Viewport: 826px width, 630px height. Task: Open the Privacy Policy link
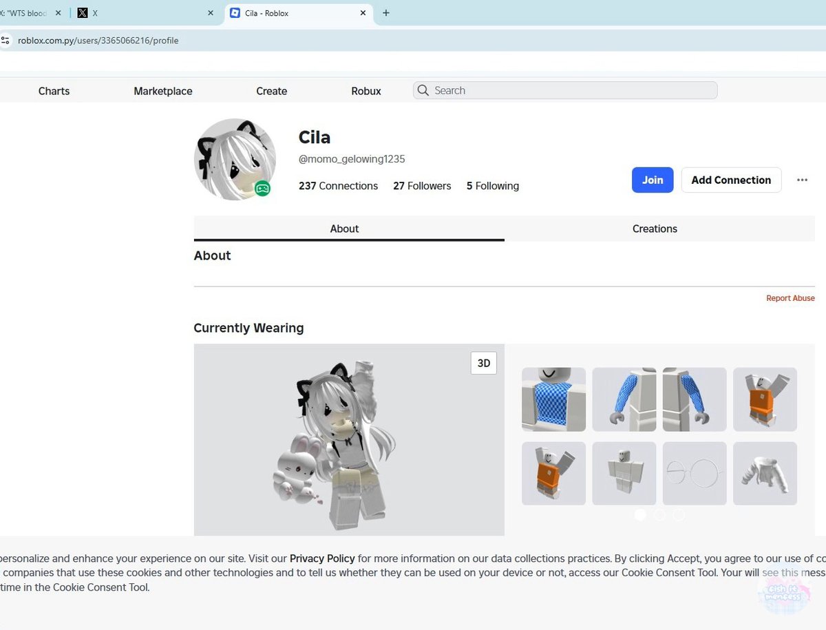(x=322, y=558)
